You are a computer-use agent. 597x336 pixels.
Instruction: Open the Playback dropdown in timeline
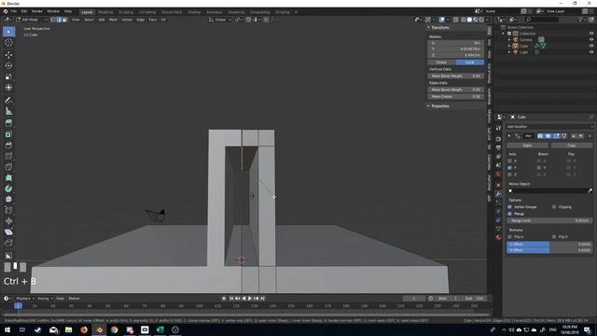pos(25,299)
